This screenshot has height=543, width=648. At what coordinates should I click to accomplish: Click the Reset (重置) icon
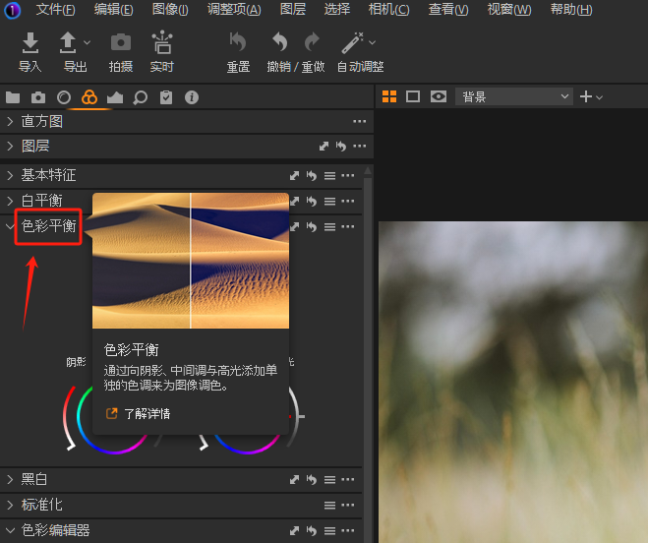[238, 41]
